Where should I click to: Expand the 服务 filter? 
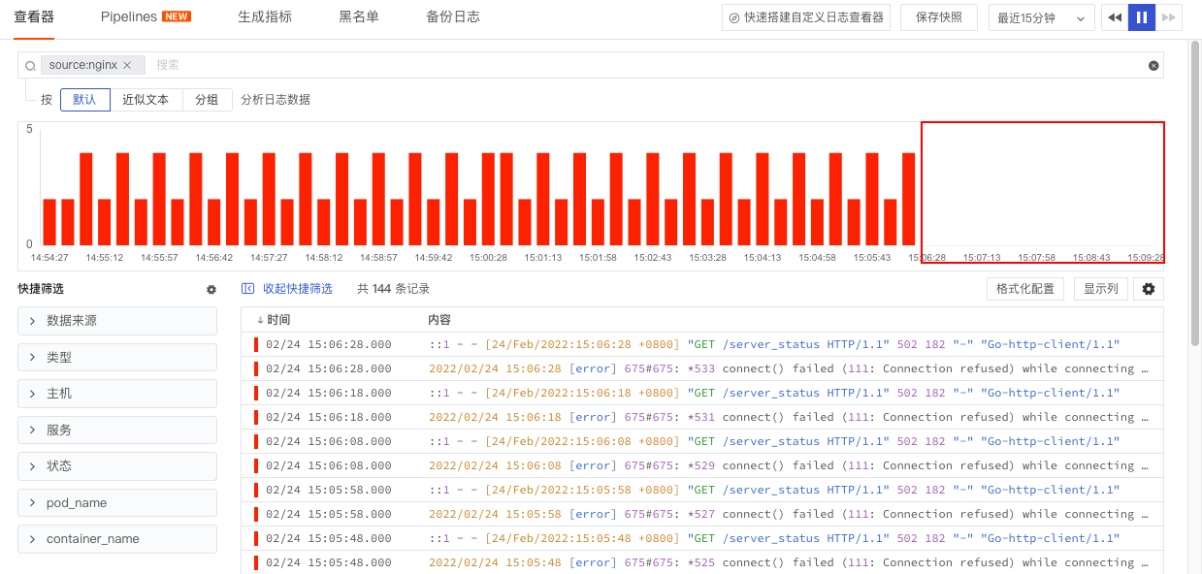coord(117,430)
